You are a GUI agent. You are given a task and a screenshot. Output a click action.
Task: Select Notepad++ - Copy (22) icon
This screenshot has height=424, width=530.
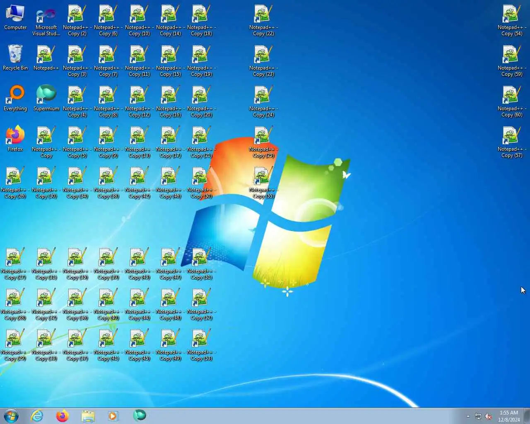point(264,20)
